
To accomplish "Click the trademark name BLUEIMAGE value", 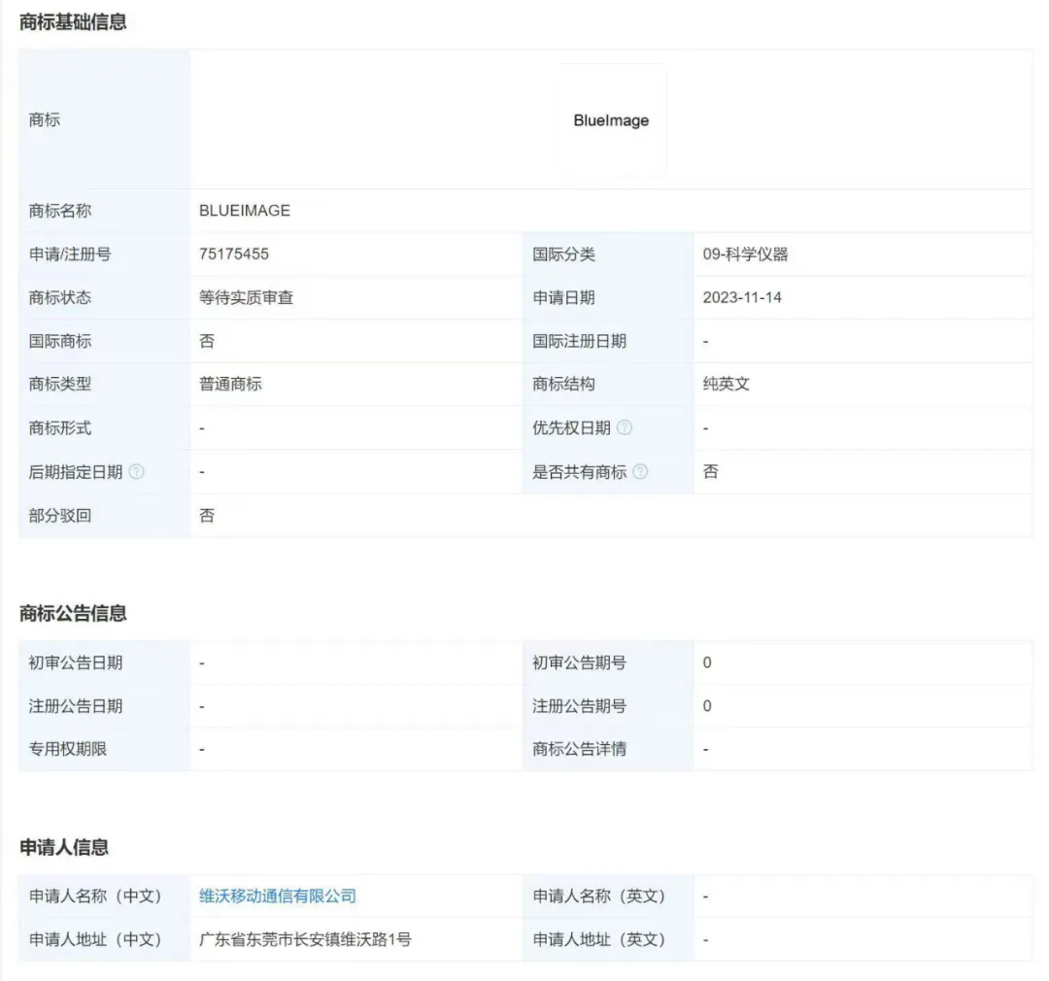I will (x=245, y=211).
